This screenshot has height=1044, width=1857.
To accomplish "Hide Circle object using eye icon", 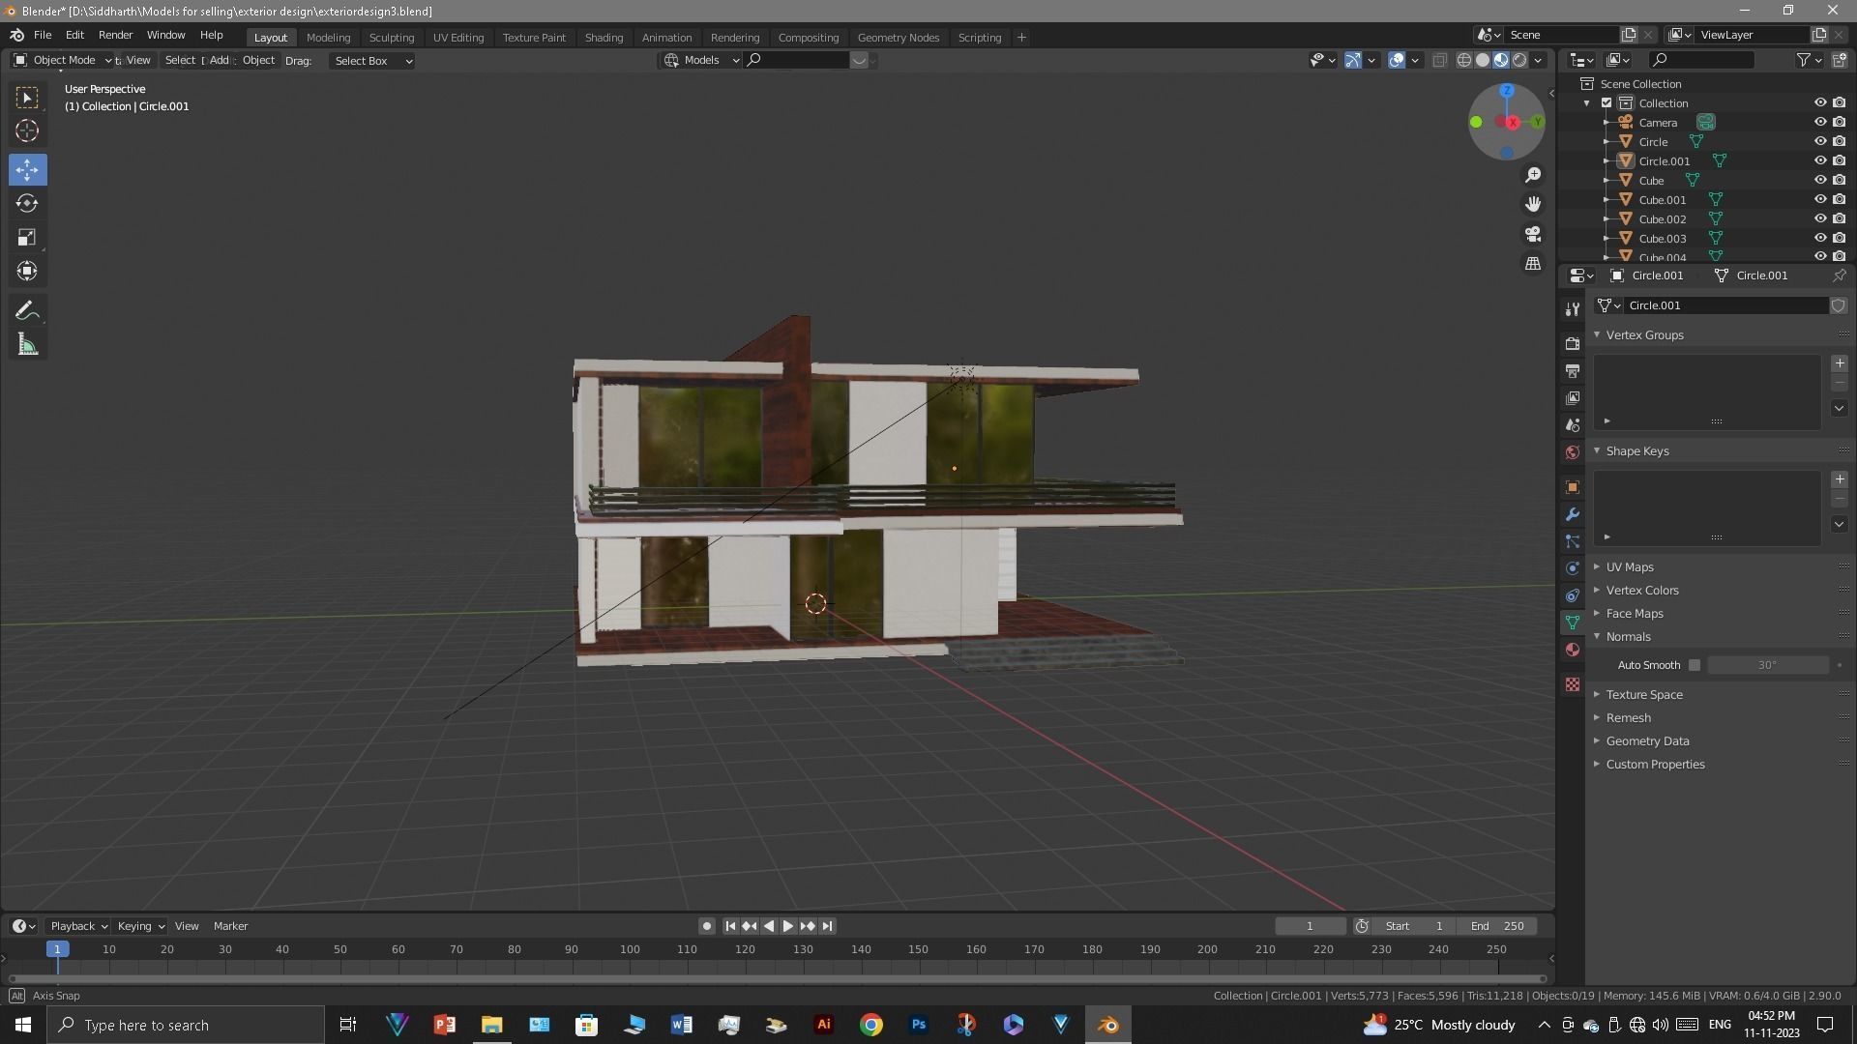I will click(x=1819, y=142).
